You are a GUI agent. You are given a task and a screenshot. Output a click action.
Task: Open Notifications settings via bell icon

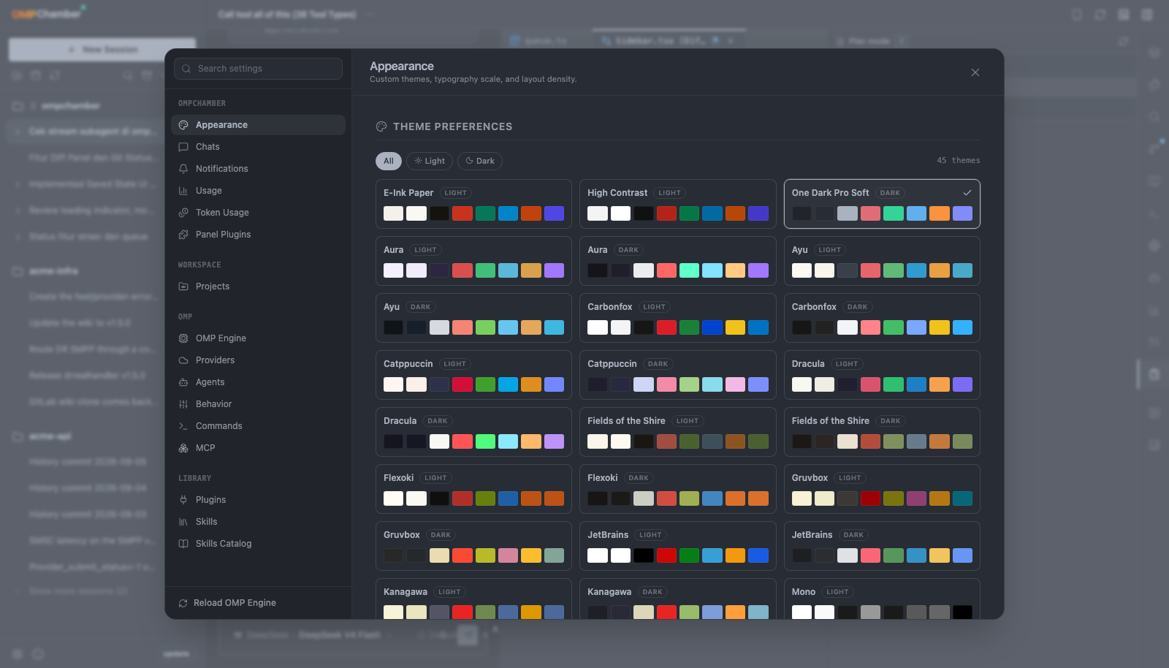(183, 169)
